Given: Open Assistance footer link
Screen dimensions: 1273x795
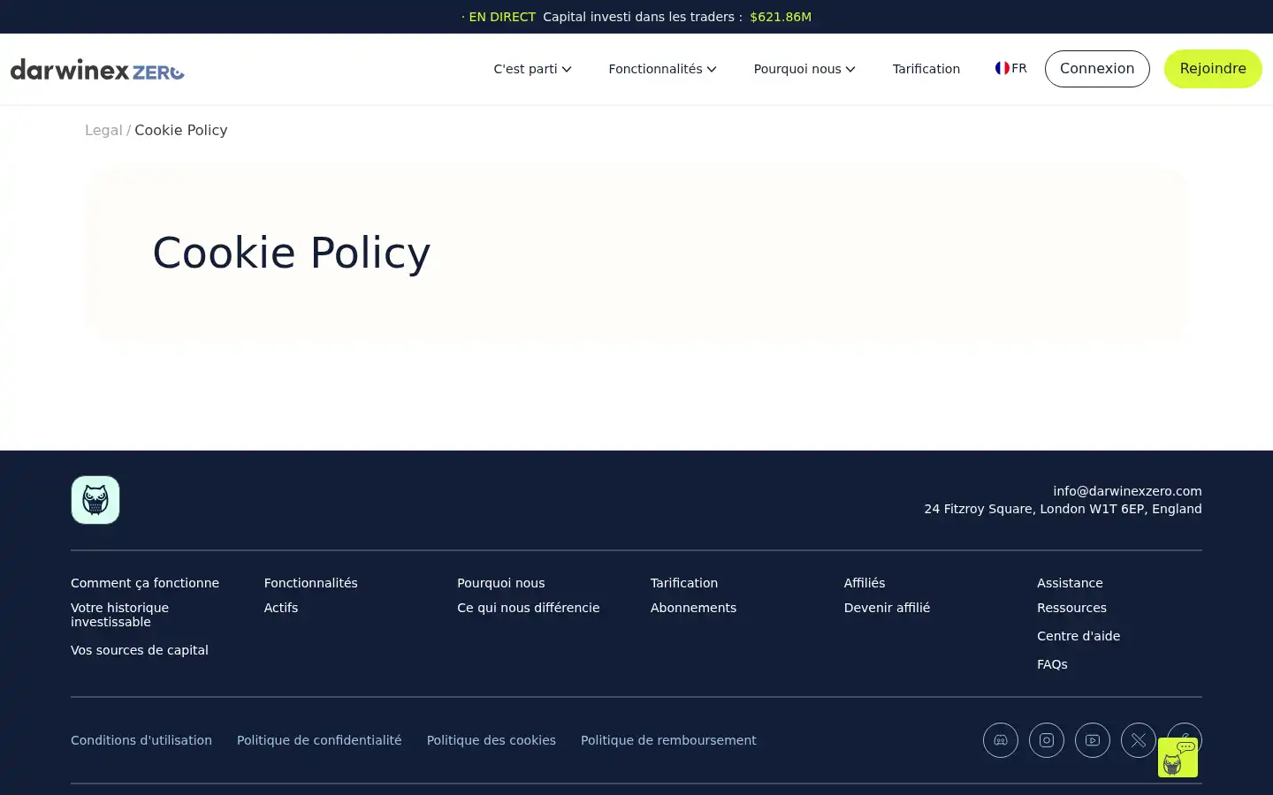Looking at the screenshot, I should point(1070,583).
